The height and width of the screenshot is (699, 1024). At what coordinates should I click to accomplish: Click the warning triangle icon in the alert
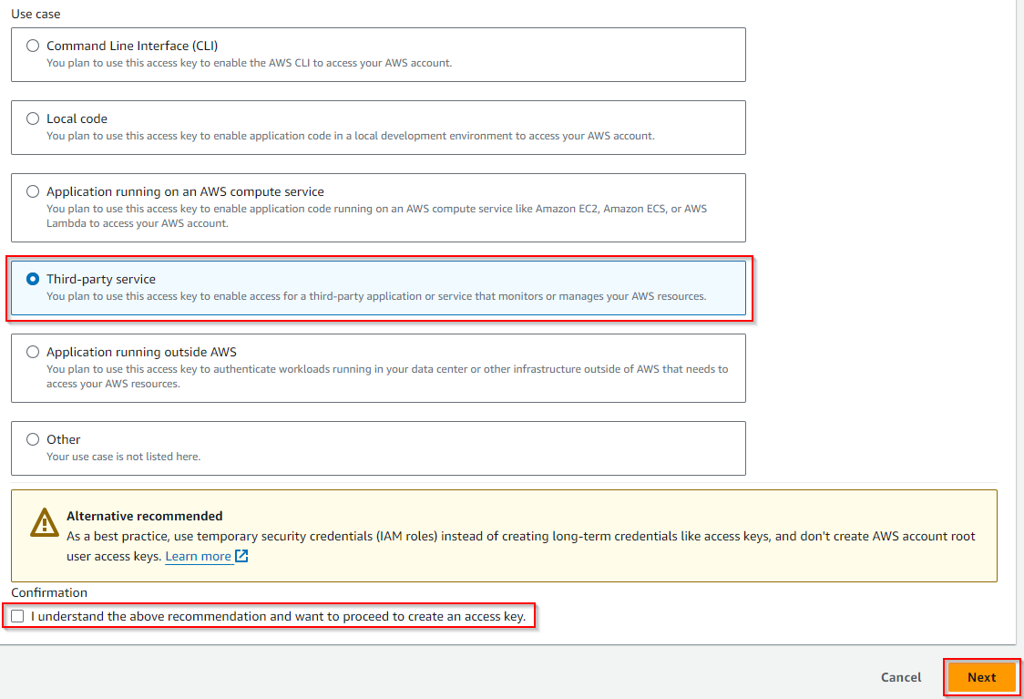pos(44,522)
